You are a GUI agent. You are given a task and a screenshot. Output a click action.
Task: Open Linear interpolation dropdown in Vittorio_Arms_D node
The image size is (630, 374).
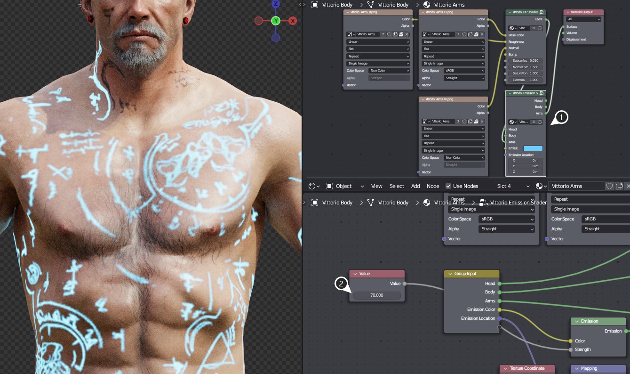click(453, 42)
